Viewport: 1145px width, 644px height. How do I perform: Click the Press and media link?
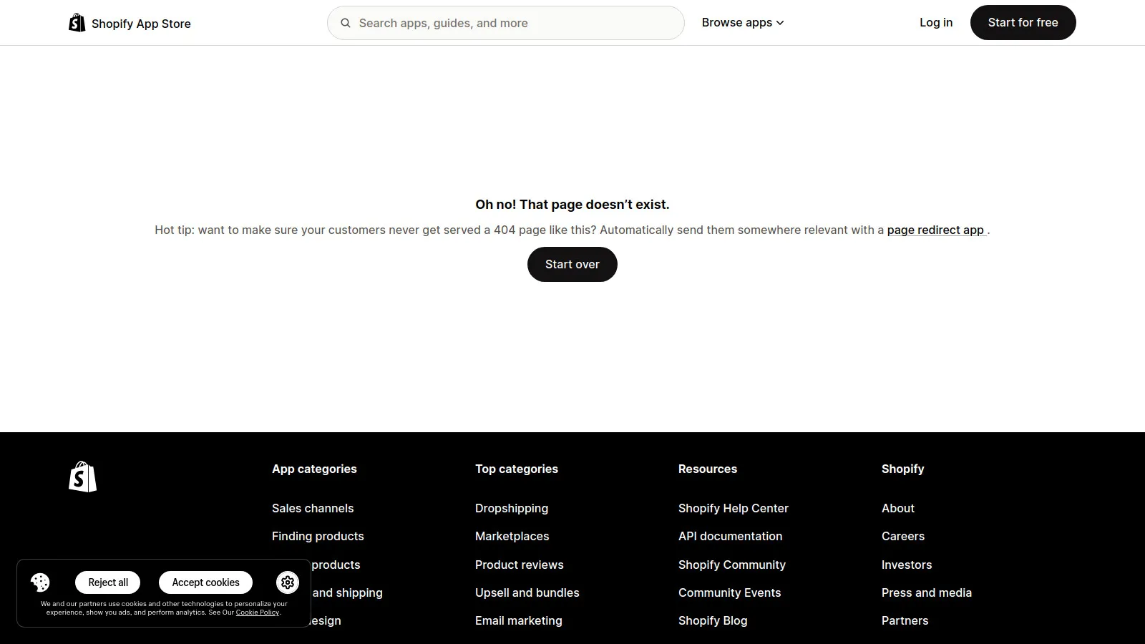coord(927,592)
